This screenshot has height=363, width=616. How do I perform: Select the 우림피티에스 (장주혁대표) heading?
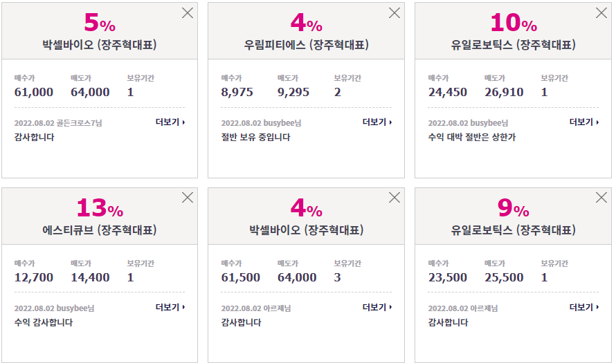click(306, 45)
